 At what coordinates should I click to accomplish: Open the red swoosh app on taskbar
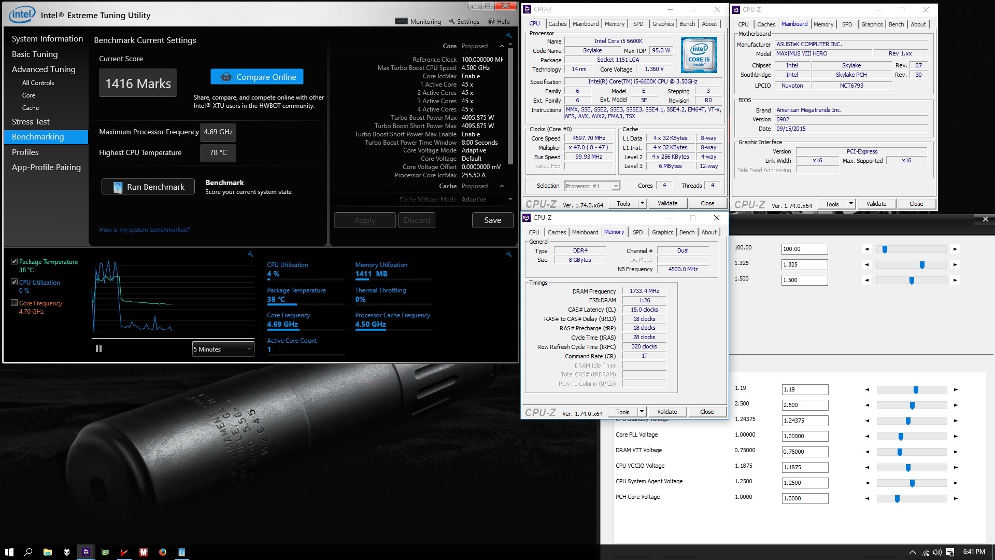pyautogui.click(x=124, y=552)
